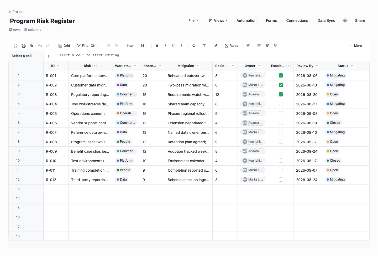Open the More toolbar options
The height and width of the screenshot is (256, 378).
pyautogui.click(x=357, y=46)
